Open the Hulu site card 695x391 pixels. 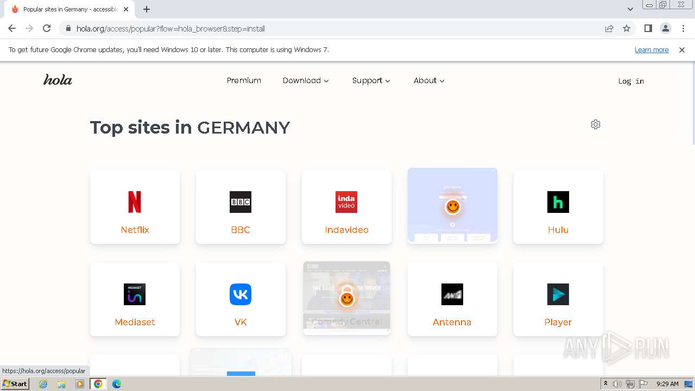coord(558,207)
